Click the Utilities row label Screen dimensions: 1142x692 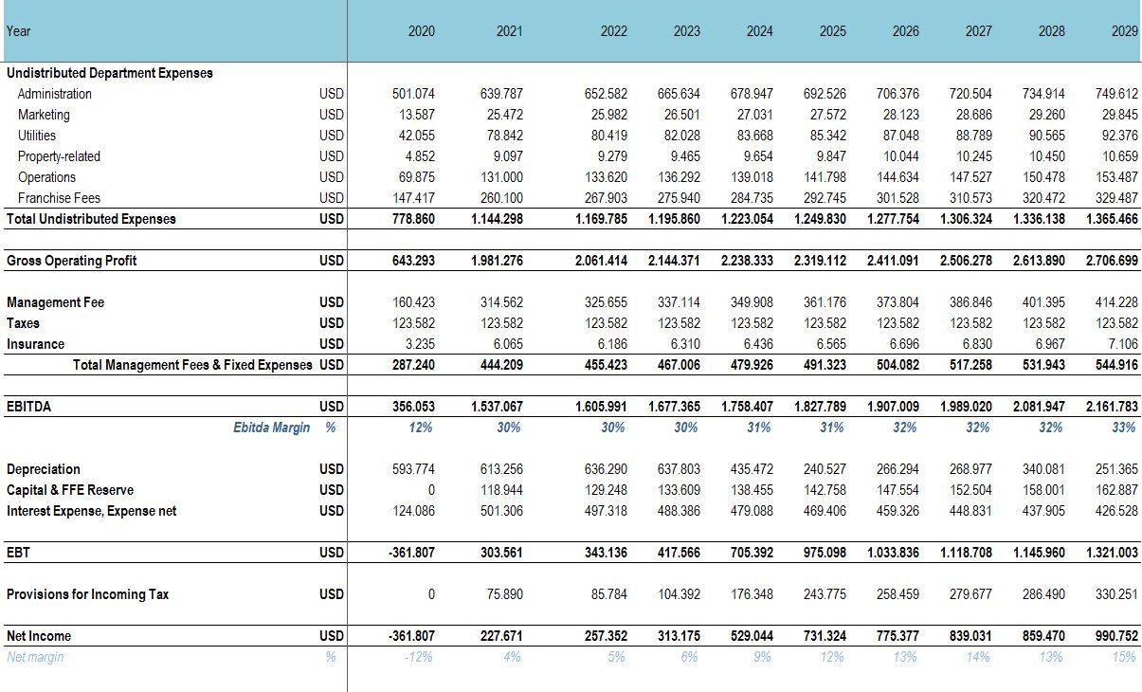(x=37, y=136)
